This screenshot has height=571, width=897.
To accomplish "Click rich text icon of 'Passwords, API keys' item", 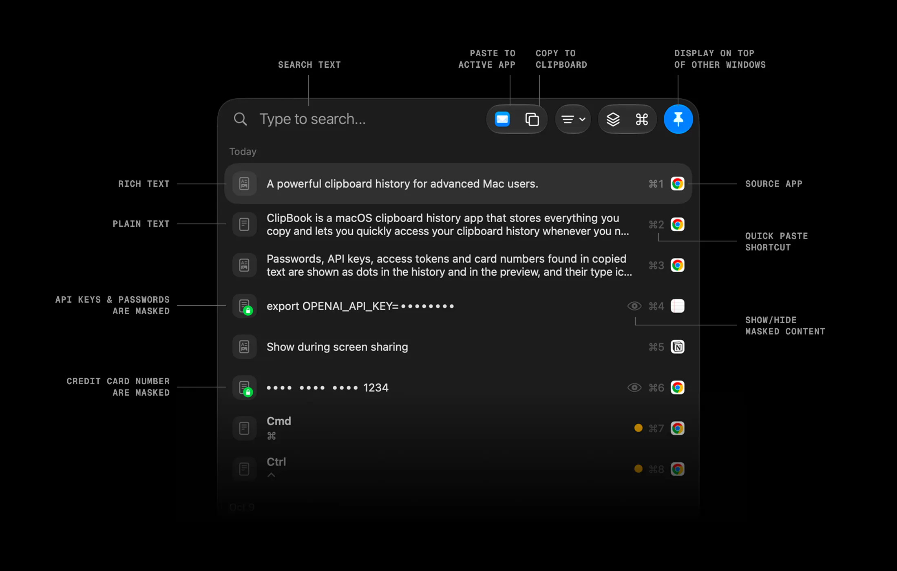I will click(x=244, y=265).
